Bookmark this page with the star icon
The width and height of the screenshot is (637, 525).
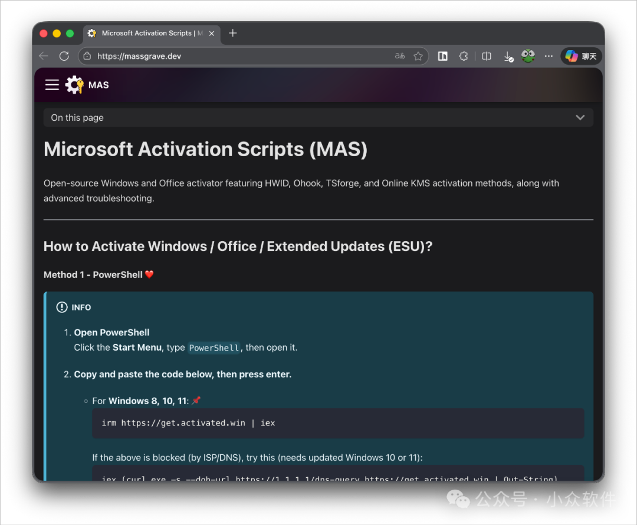point(418,56)
